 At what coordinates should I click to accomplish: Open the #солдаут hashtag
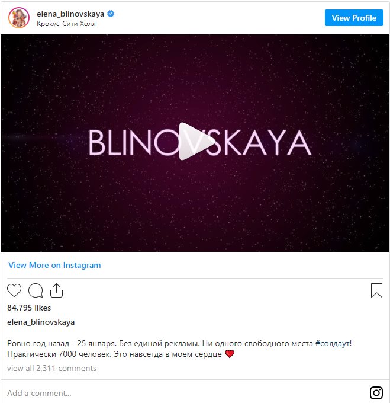point(333,343)
